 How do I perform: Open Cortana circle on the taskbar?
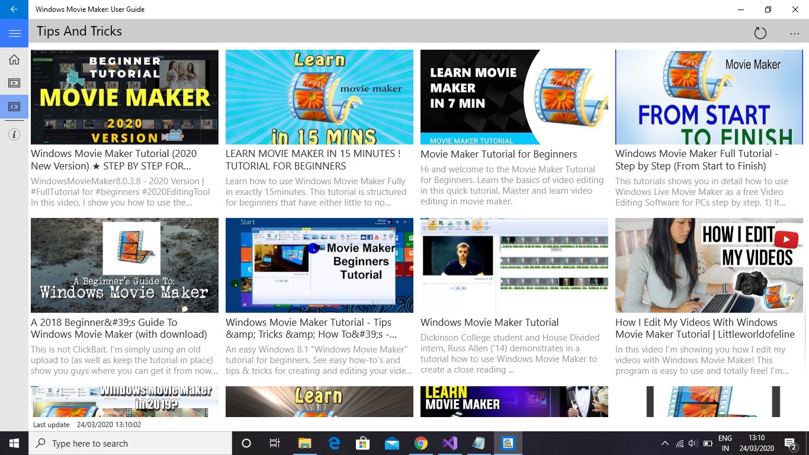tap(246, 443)
